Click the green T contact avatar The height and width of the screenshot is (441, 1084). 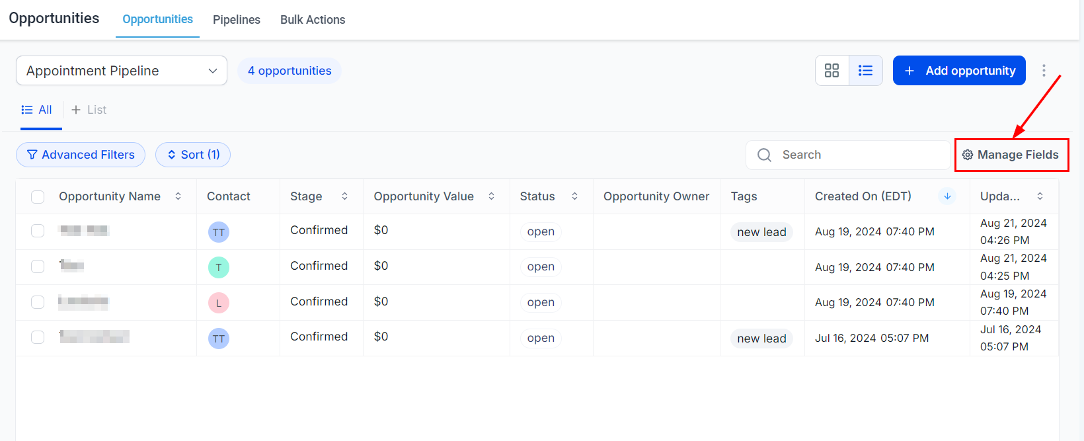click(219, 267)
